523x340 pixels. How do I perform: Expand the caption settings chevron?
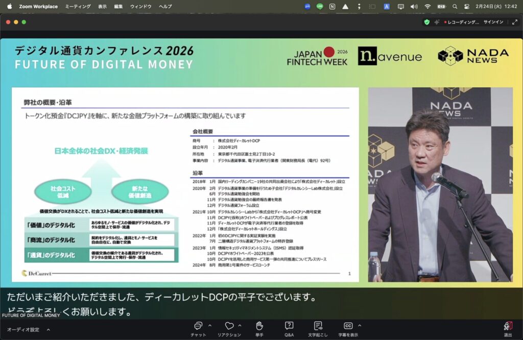pos(359,325)
